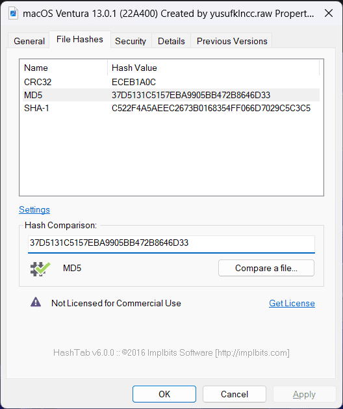This screenshot has height=409, width=343.
Task: Open the HashTab Settings link
Action: (34, 210)
